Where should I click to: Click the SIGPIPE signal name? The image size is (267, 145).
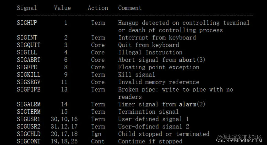pos(28,89)
